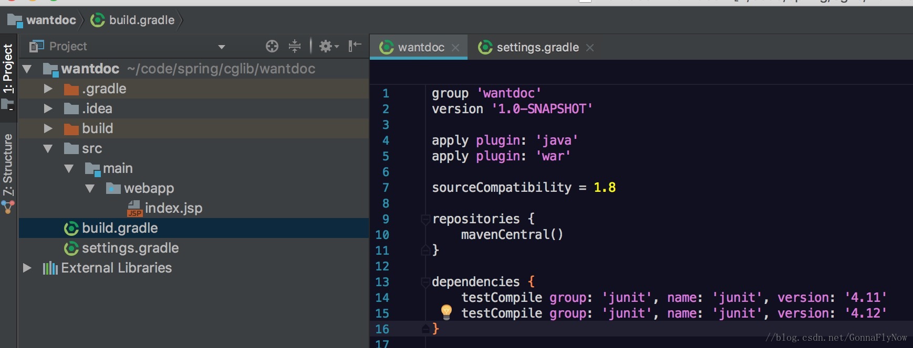Click the settings.gradle Gradle icon in tree
Viewport: 913px width, 348px height.
coord(71,248)
